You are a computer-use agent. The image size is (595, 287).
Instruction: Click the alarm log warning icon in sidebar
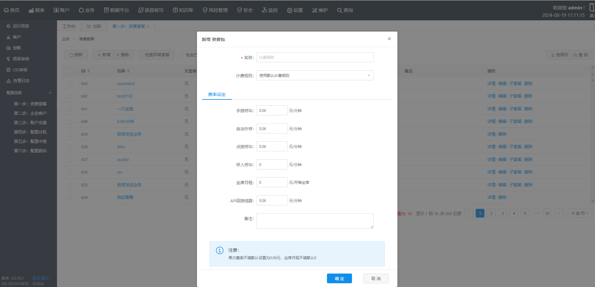tap(9, 81)
